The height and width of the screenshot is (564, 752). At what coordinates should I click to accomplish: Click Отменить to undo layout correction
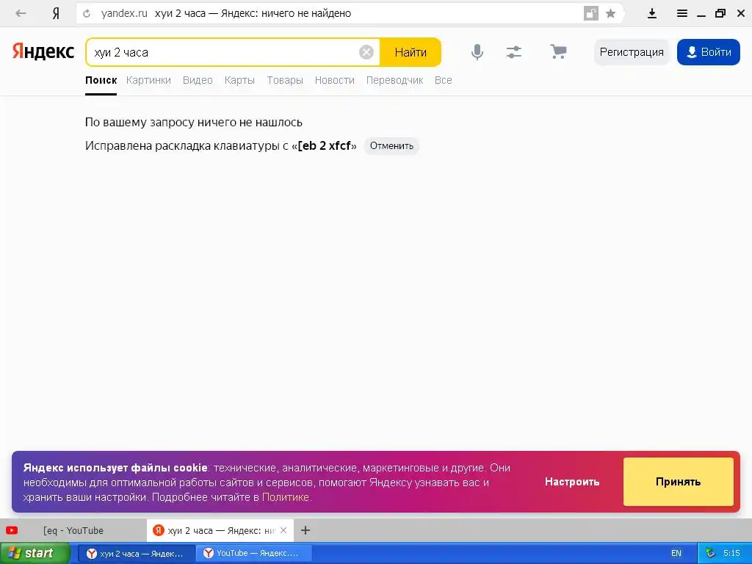tap(391, 146)
